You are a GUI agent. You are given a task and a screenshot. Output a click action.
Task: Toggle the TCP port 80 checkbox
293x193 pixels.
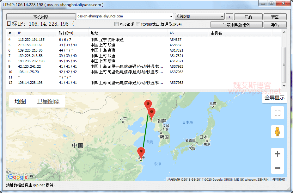pos(138,24)
